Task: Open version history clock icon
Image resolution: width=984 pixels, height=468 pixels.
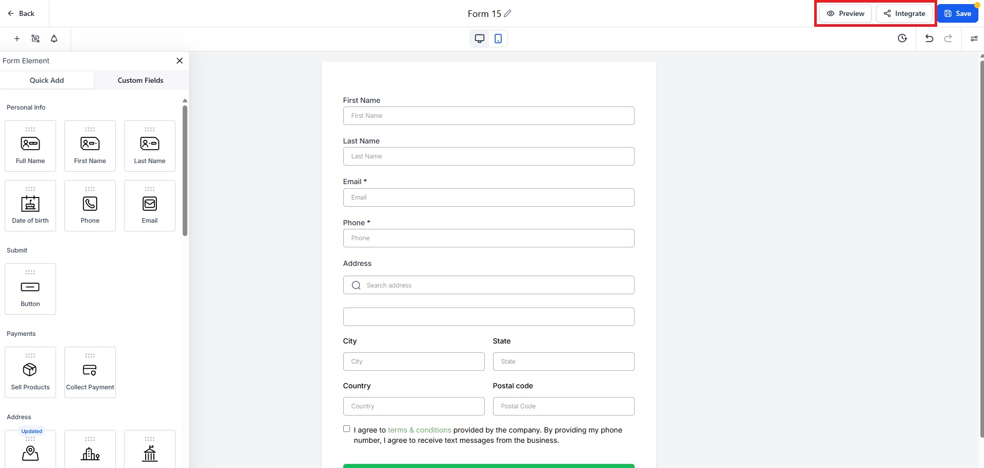Action: [x=902, y=38]
